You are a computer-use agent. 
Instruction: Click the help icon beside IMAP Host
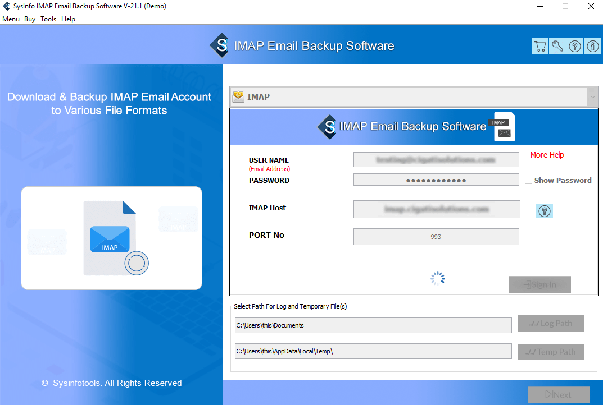(544, 211)
